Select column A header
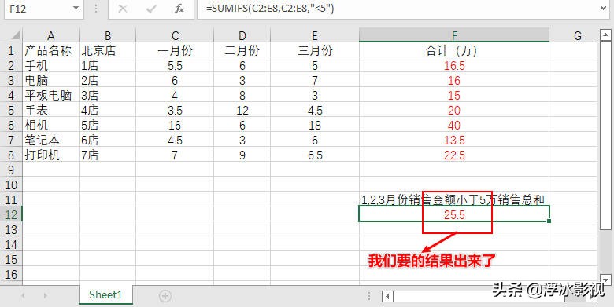Viewport: 614px width, 307px height. click(x=51, y=36)
